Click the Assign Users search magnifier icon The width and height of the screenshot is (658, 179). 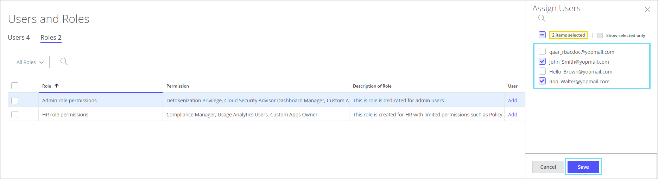pos(542,18)
